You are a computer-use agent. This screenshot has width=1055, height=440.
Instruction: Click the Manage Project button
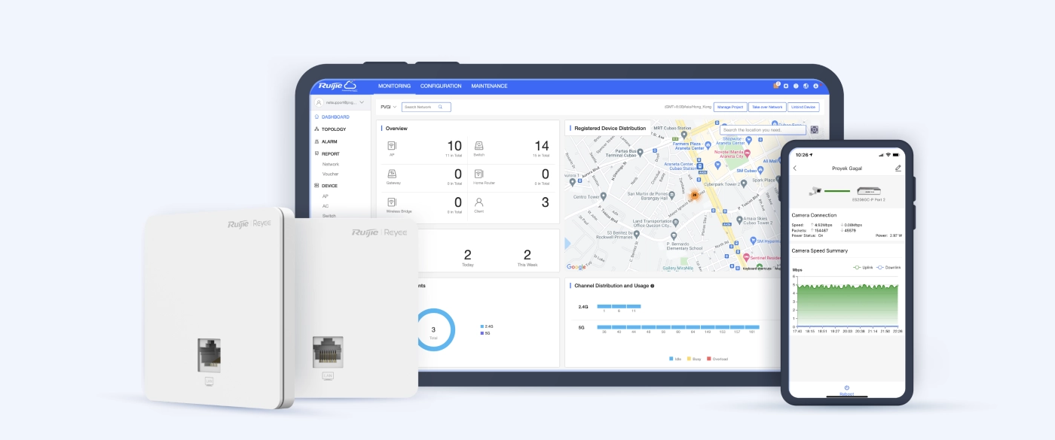[x=730, y=107]
